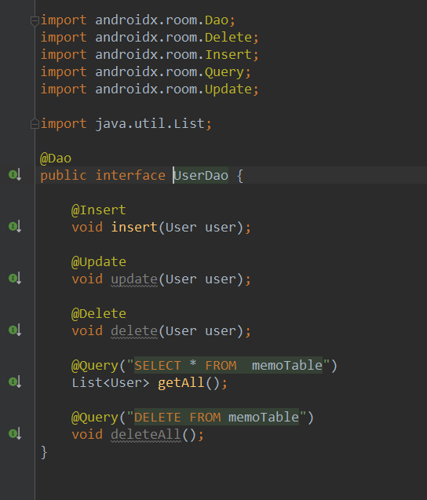
Task: Click the @Insert annotation
Action: pos(99,210)
